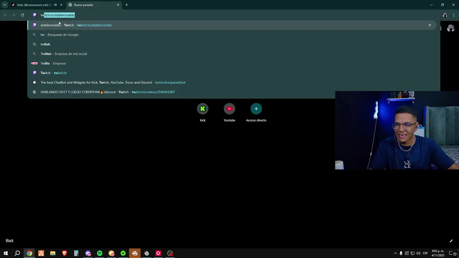The width and height of the screenshot is (459, 258).
Task: Open the SteelSeries taskbar icon
Action: pos(147,253)
